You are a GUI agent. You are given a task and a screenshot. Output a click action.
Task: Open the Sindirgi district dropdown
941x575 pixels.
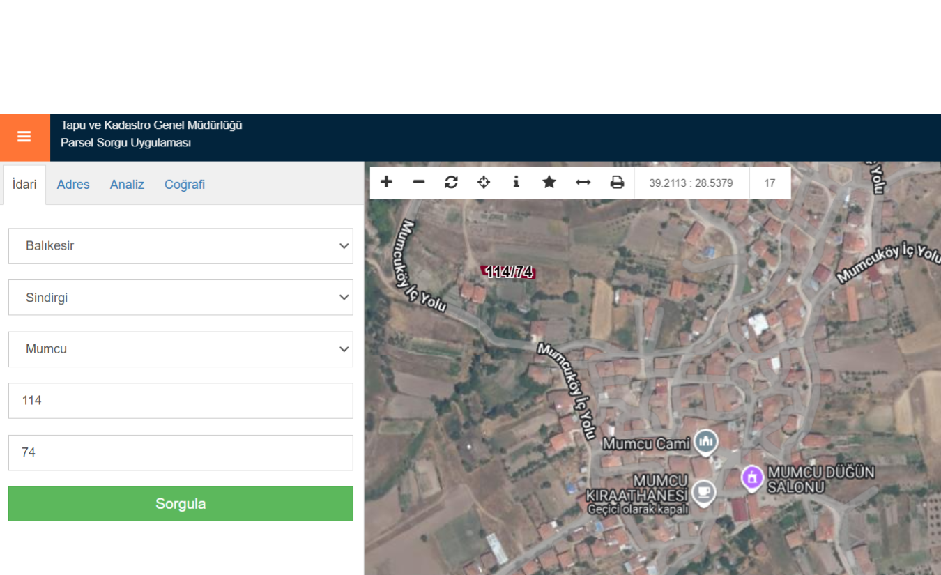181,298
